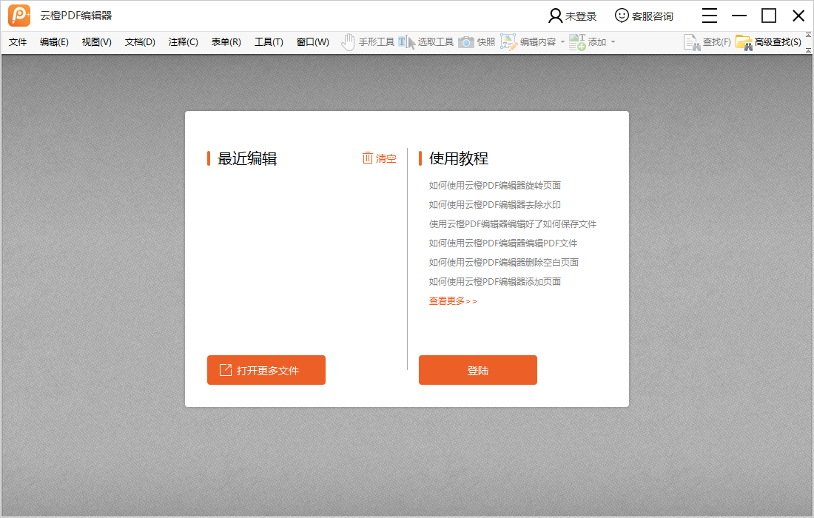Open tutorial on adding pages (添加页面)
The width and height of the screenshot is (814, 518).
[x=495, y=281]
